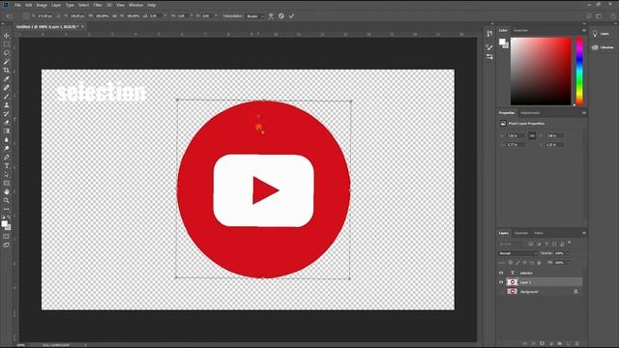This screenshot has height=348, width=619.
Task: Pick a color in the red color field
Action: tap(541, 72)
